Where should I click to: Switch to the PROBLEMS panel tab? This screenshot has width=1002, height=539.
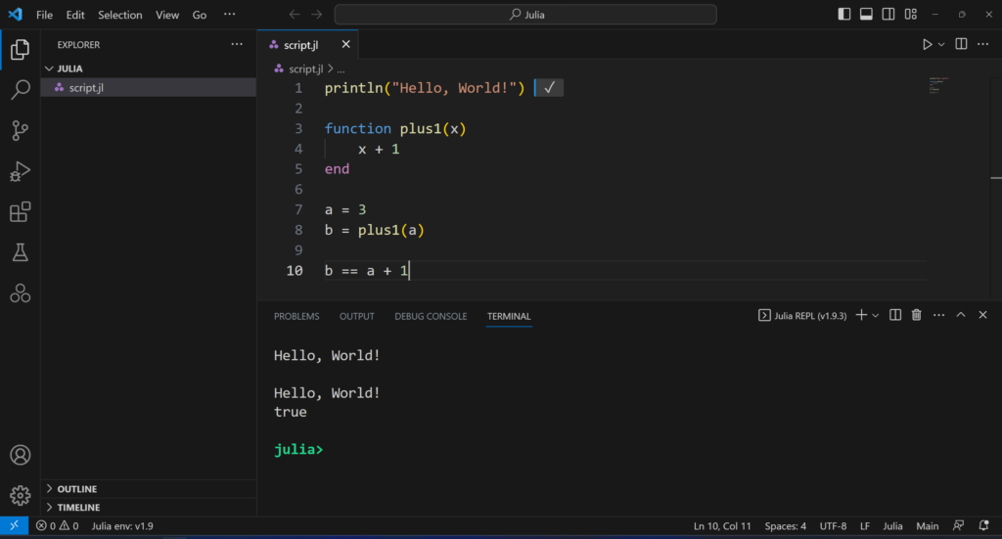296,316
